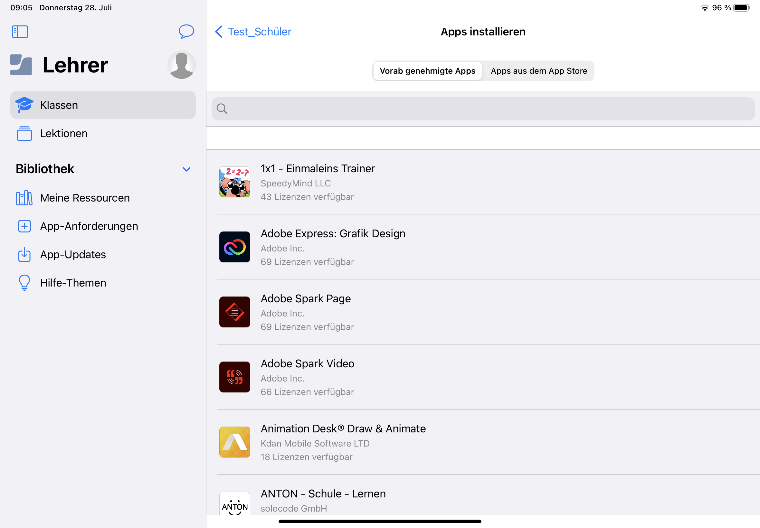Tap the Adobe Express app icon

[234, 247]
